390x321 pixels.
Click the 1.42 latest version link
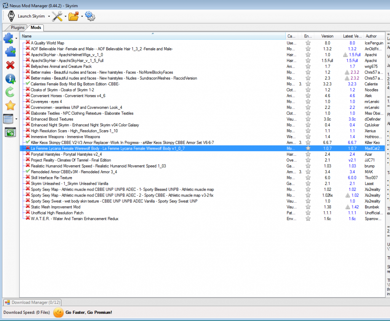(355, 207)
